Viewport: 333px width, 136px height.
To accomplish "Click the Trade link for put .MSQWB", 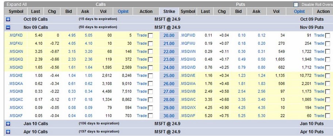I will tap(319, 92).
